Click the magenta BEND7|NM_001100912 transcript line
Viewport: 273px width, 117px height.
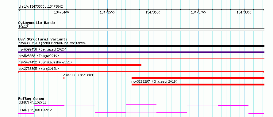(141, 113)
